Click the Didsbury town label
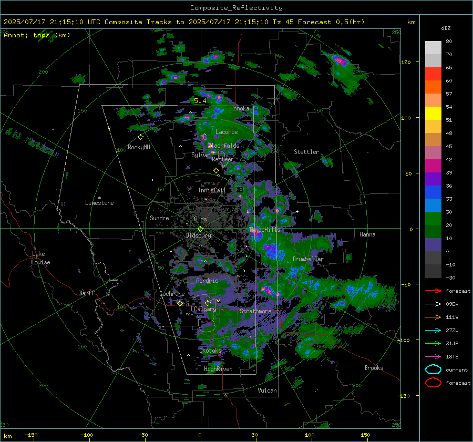This screenshot has width=473, height=442. (199, 235)
